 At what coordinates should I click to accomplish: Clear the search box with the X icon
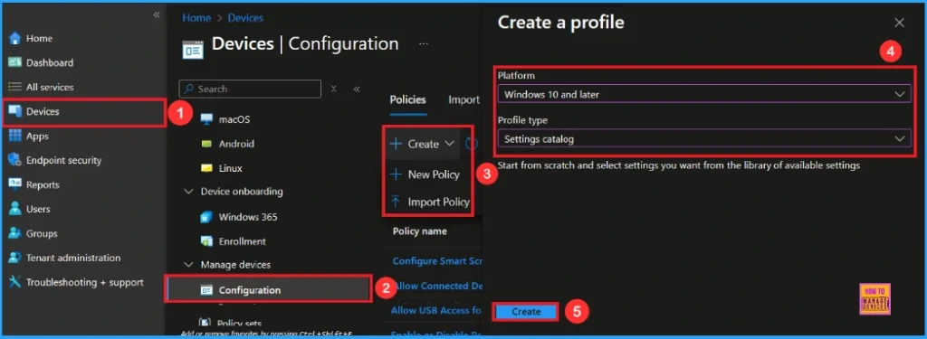333,89
